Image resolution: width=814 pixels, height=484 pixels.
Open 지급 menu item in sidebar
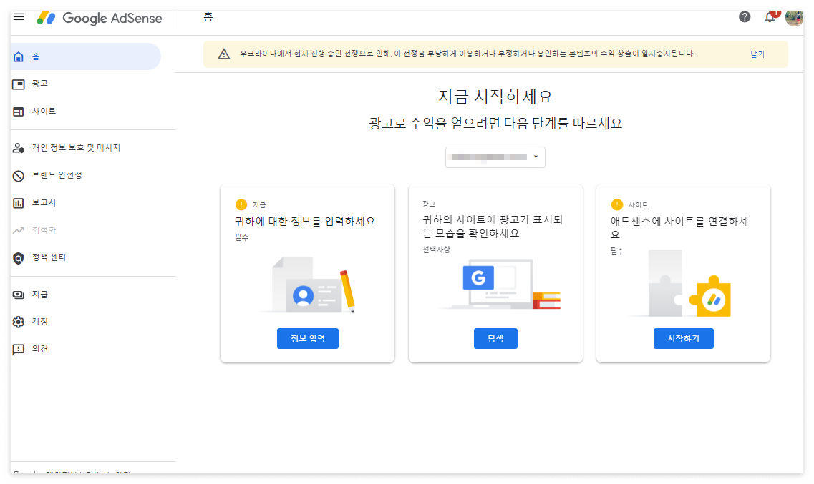tap(40, 295)
